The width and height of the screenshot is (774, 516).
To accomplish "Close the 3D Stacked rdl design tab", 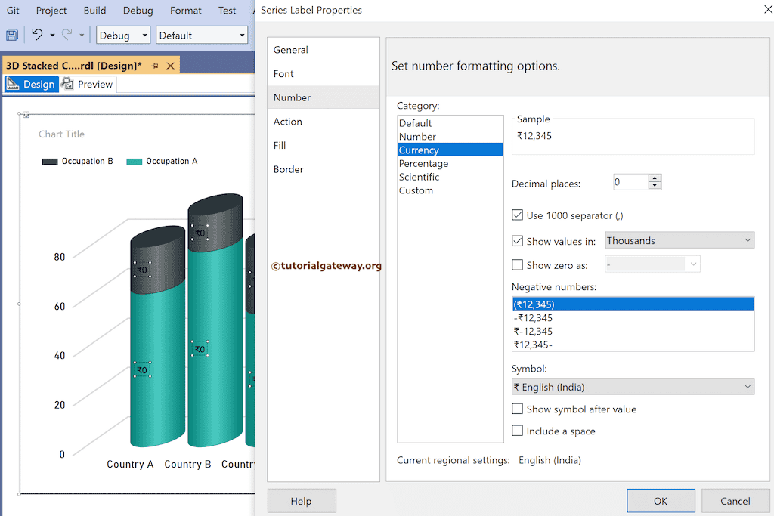I will click(171, 66).
